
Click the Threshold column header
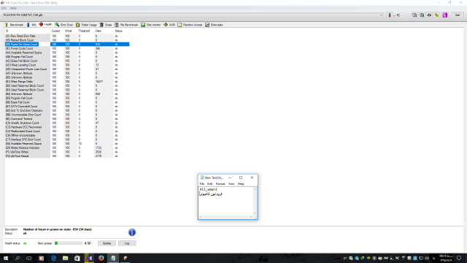tap(85, 31)
